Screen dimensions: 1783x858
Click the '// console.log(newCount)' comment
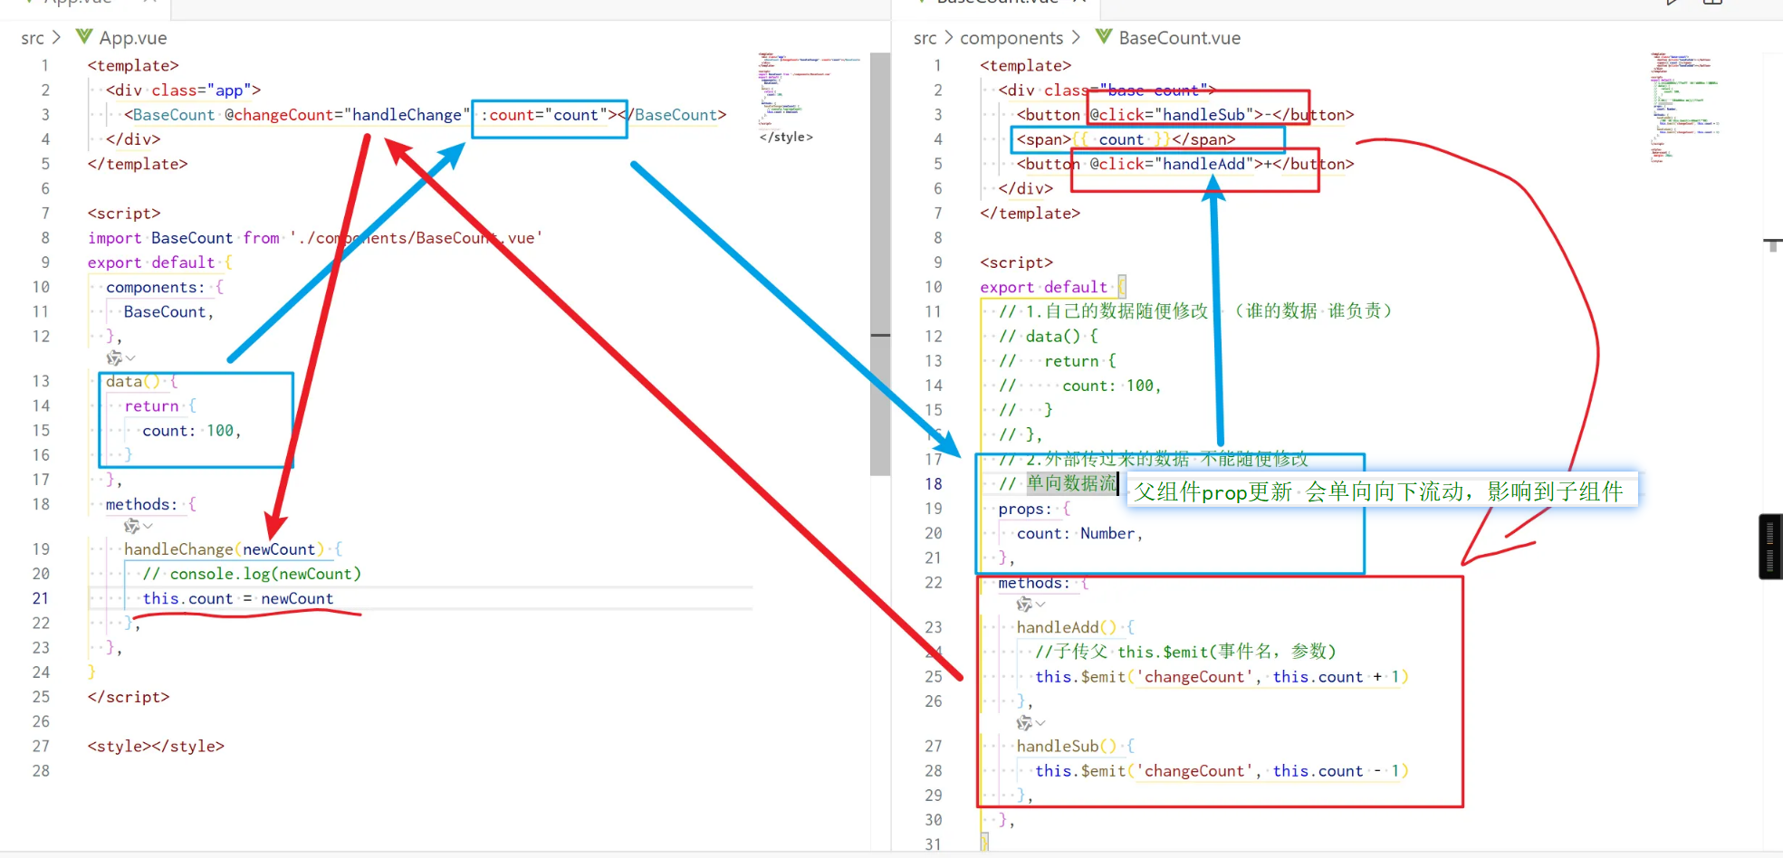pos(252,574)
